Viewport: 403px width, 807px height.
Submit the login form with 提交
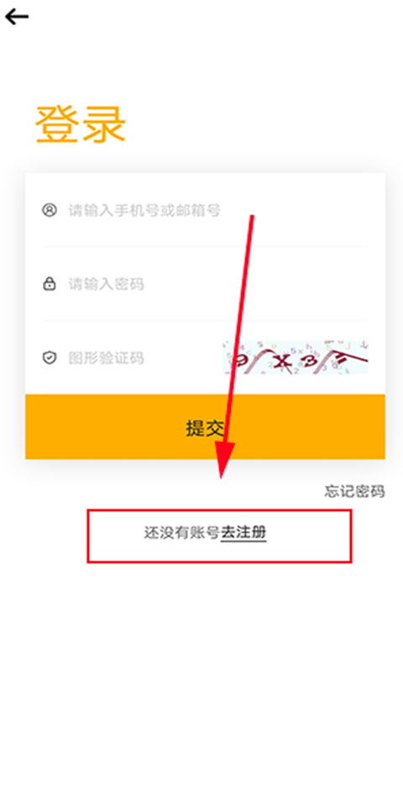coord(205,427)
